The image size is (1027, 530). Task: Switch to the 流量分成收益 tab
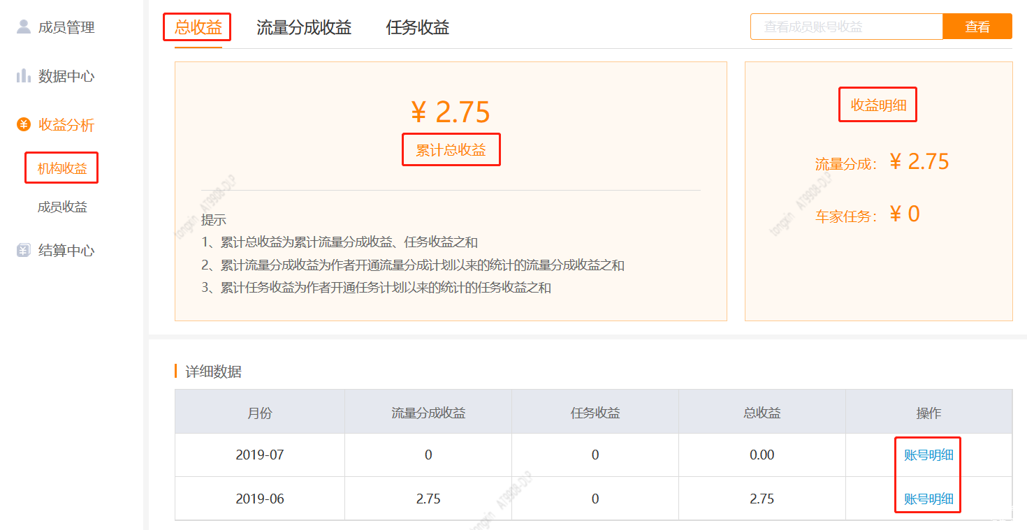(x=304, y=28)
